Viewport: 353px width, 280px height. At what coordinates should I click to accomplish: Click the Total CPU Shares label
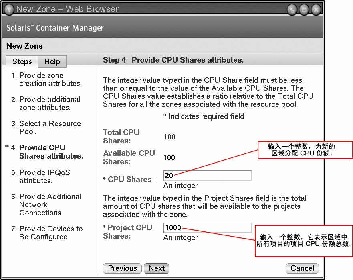point(121,136)
